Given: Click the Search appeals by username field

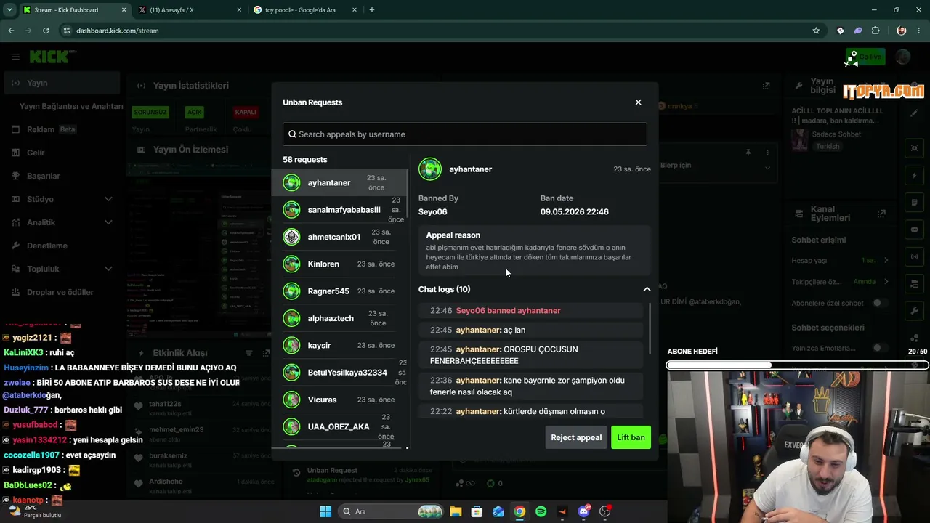Looking at the screenshot, I should [464, 134].
